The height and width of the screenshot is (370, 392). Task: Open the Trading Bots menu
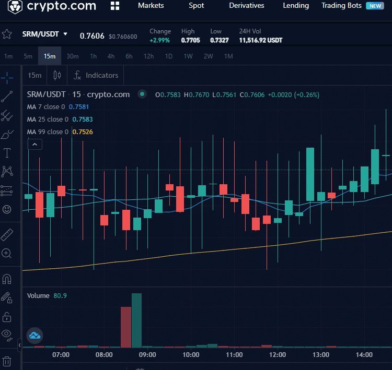341,6
